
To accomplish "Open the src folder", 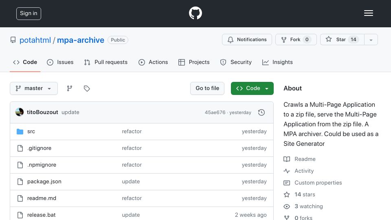I will (x=31, y=132).
